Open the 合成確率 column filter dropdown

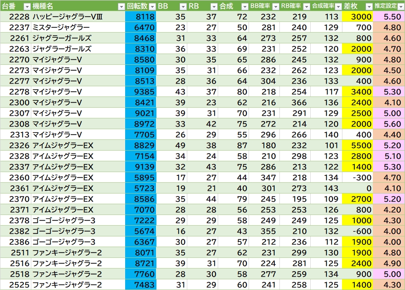pyautogui.click(x=338, y=6)
